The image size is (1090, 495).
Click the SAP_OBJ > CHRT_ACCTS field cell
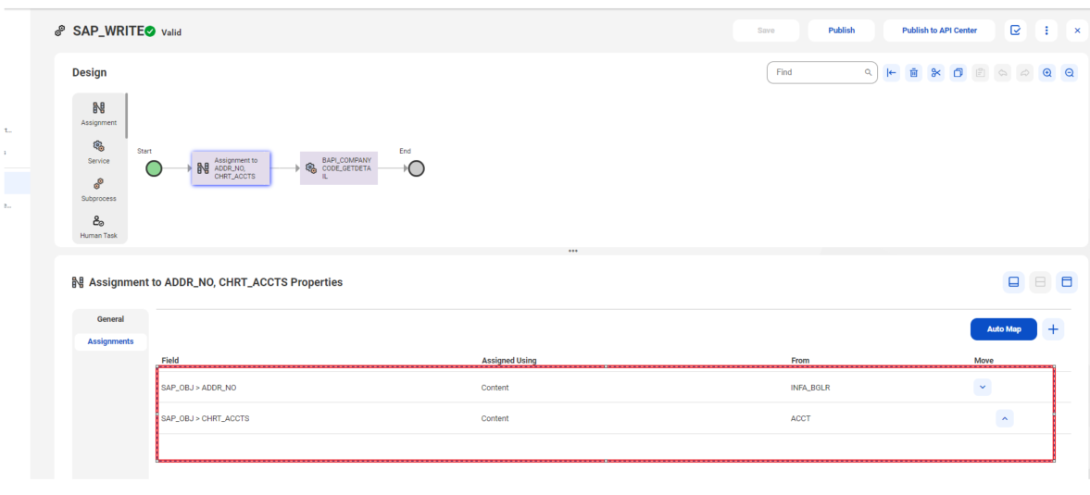205,418
